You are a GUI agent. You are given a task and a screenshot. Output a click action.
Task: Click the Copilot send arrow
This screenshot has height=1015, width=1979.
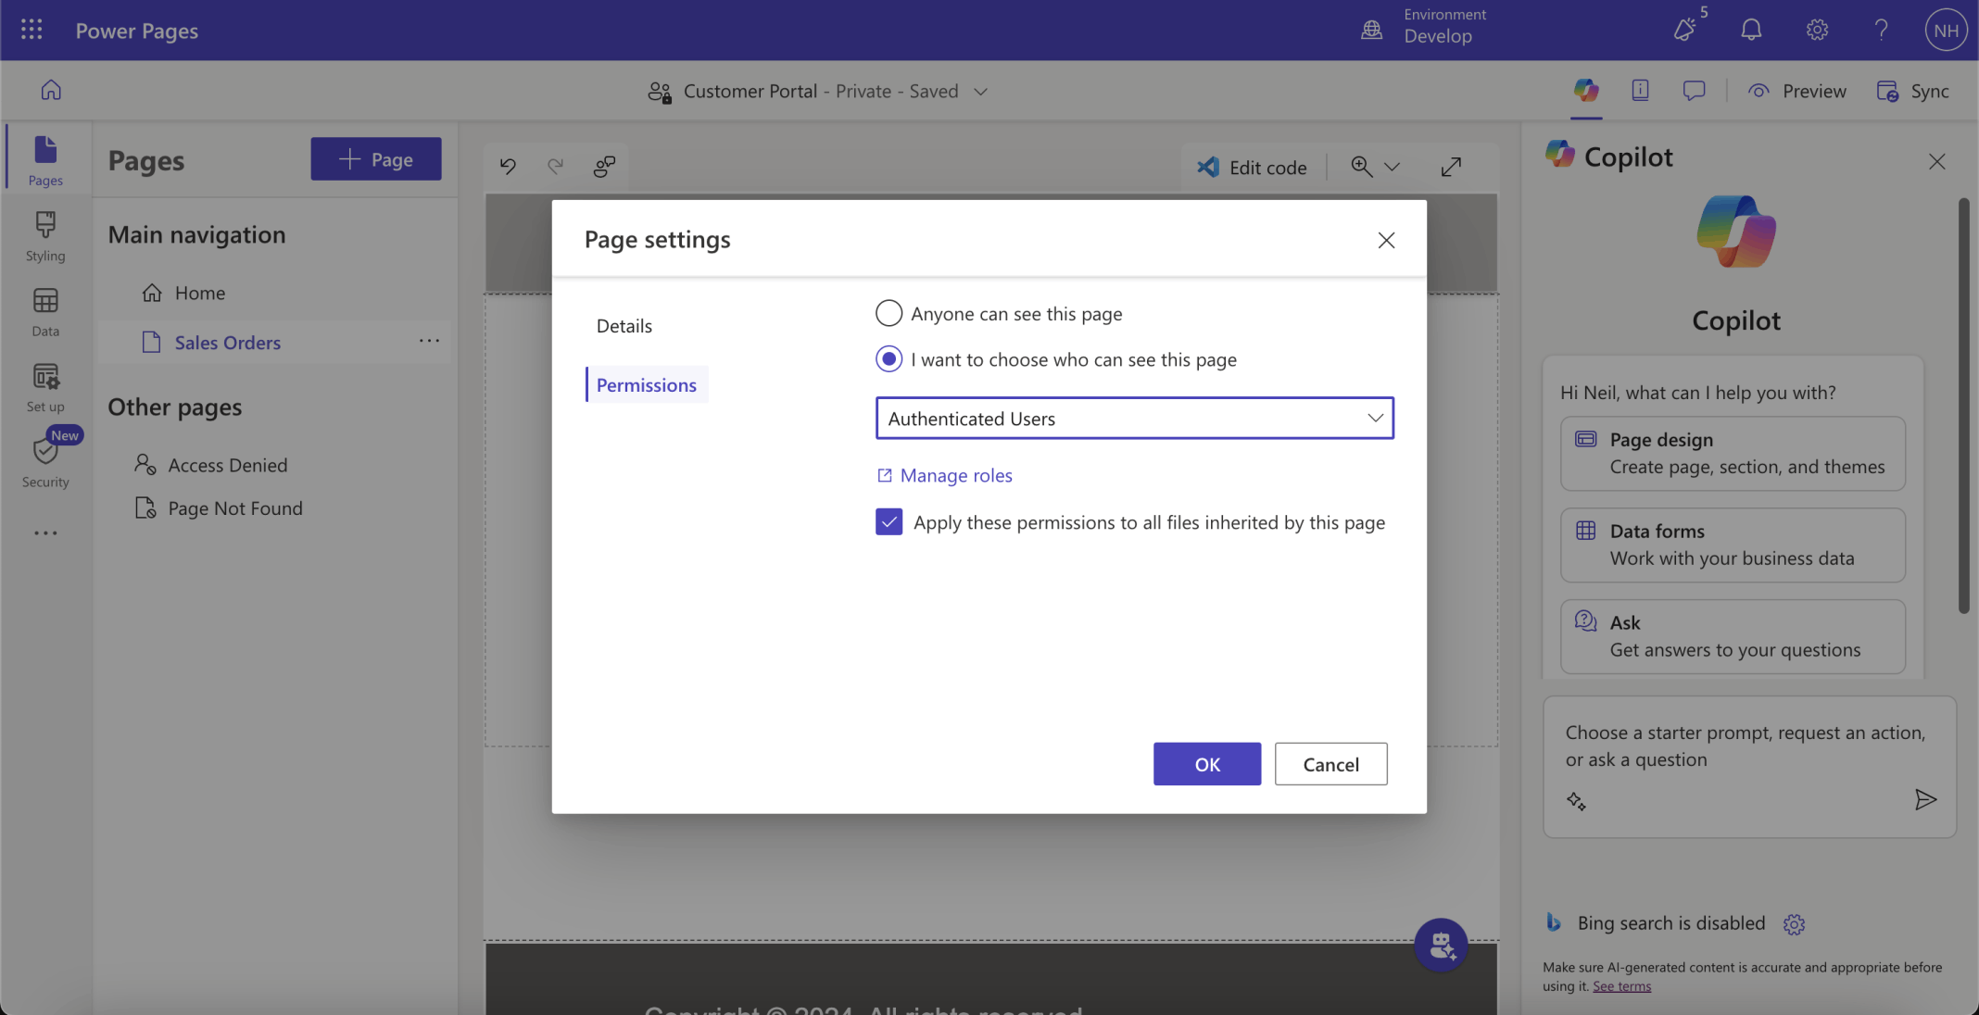(x=1925, y=799)
